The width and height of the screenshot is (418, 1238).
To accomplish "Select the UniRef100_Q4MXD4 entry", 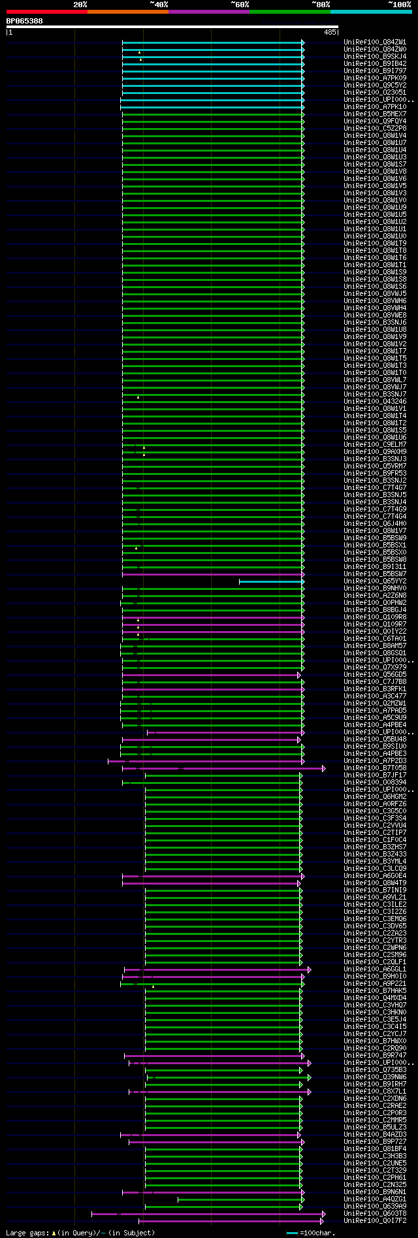I will 375,998.
